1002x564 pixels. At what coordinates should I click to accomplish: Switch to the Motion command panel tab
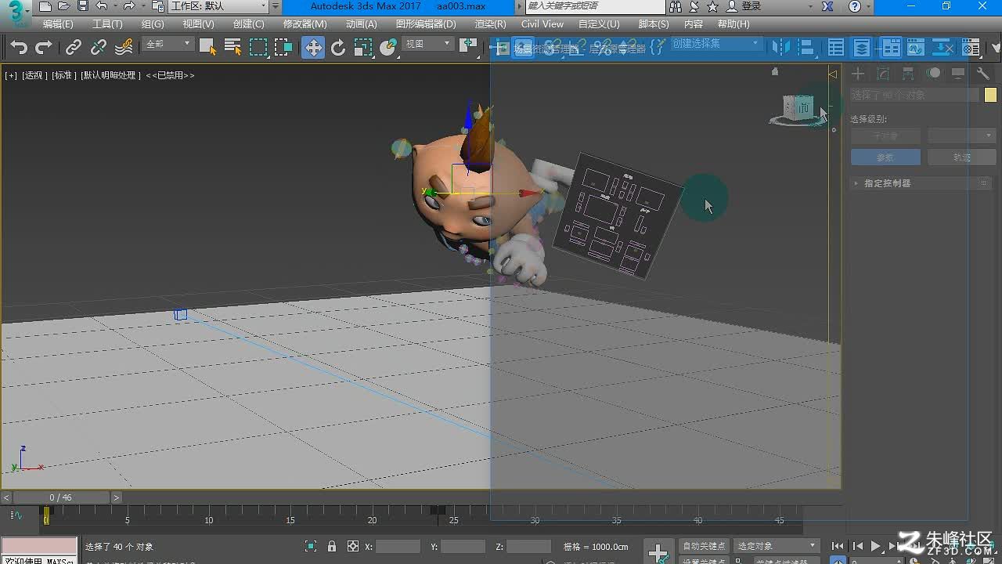tap(934, 73)
